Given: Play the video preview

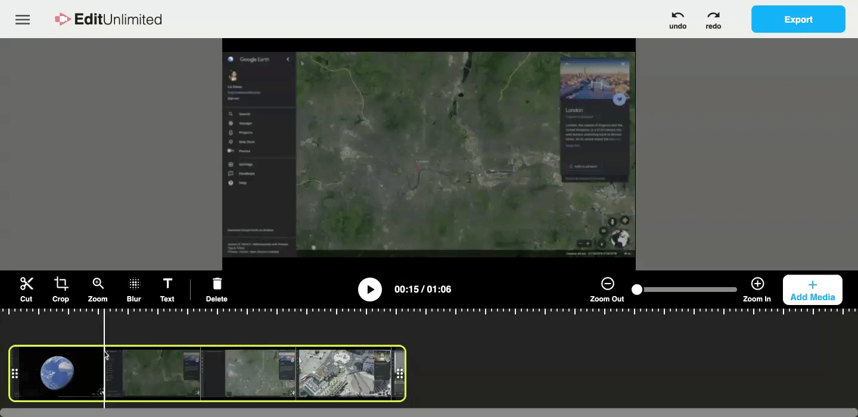Looking at the screenshot, I should (370, 290).
